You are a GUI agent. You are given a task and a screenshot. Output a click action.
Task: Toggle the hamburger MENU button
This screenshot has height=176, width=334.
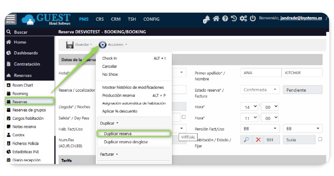(11, 19)
